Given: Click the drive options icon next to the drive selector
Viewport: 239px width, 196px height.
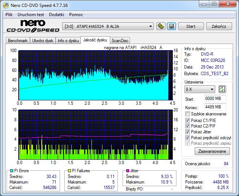Looking at the screenshot, I should [161, 26].
